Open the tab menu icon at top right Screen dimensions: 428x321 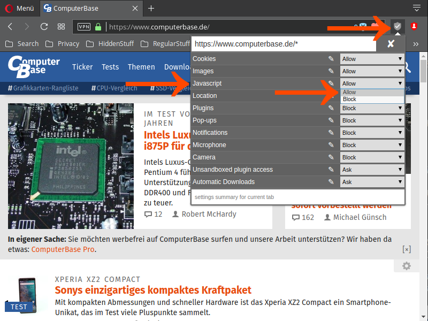click(x=417, y=8)
